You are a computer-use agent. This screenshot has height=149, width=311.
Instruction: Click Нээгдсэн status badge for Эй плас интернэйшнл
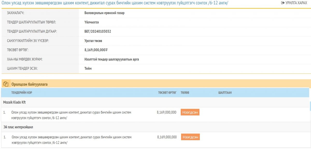point(190,137)
